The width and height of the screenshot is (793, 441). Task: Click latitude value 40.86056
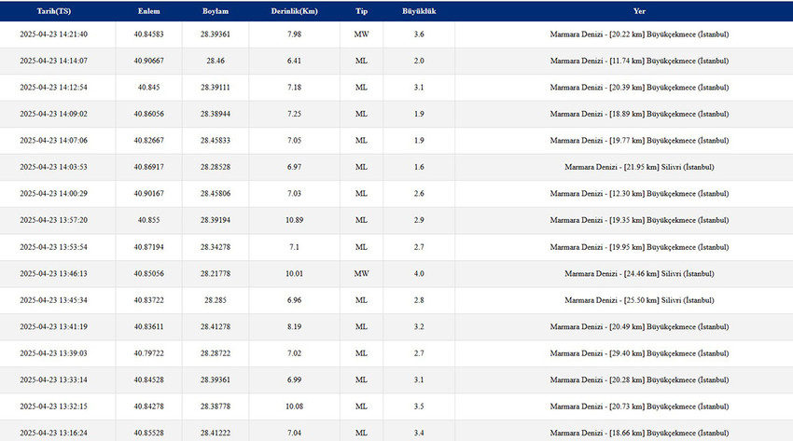[x=148, y=114]
